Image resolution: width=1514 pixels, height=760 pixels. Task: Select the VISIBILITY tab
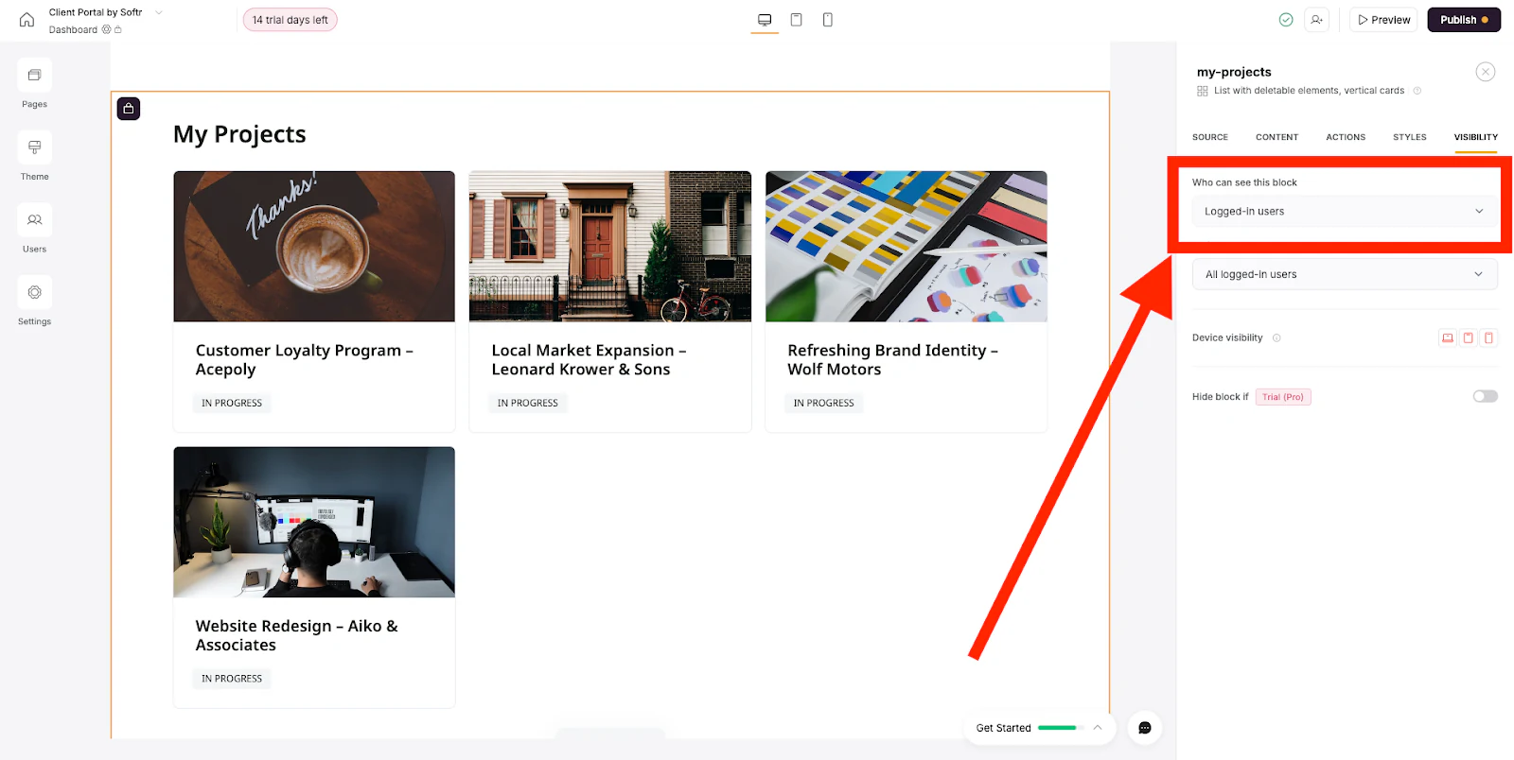point(1476,137)
